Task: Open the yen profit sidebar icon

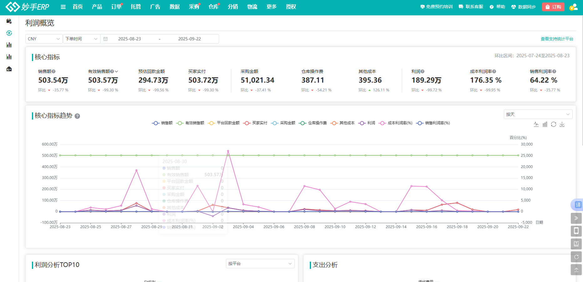Action: click(x=9, y=33)
